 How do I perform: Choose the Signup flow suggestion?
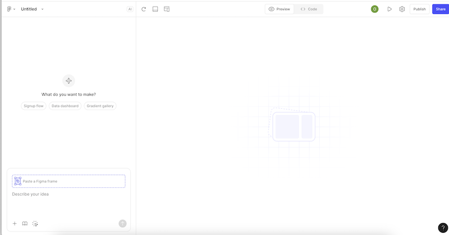(x=34, y=106)
